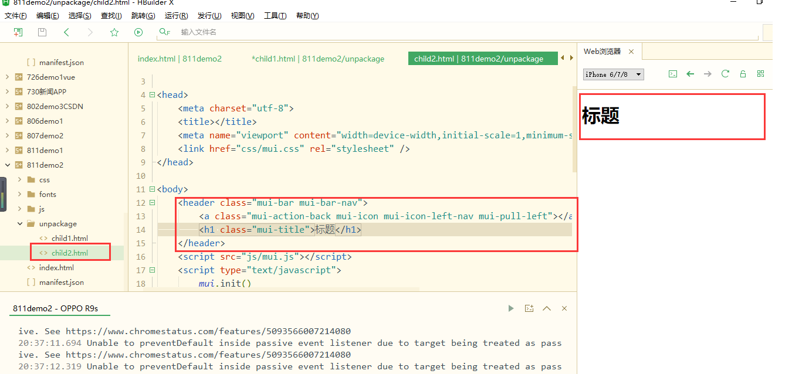
Task: Open the 跳转(G) menu
Action: 143,16
